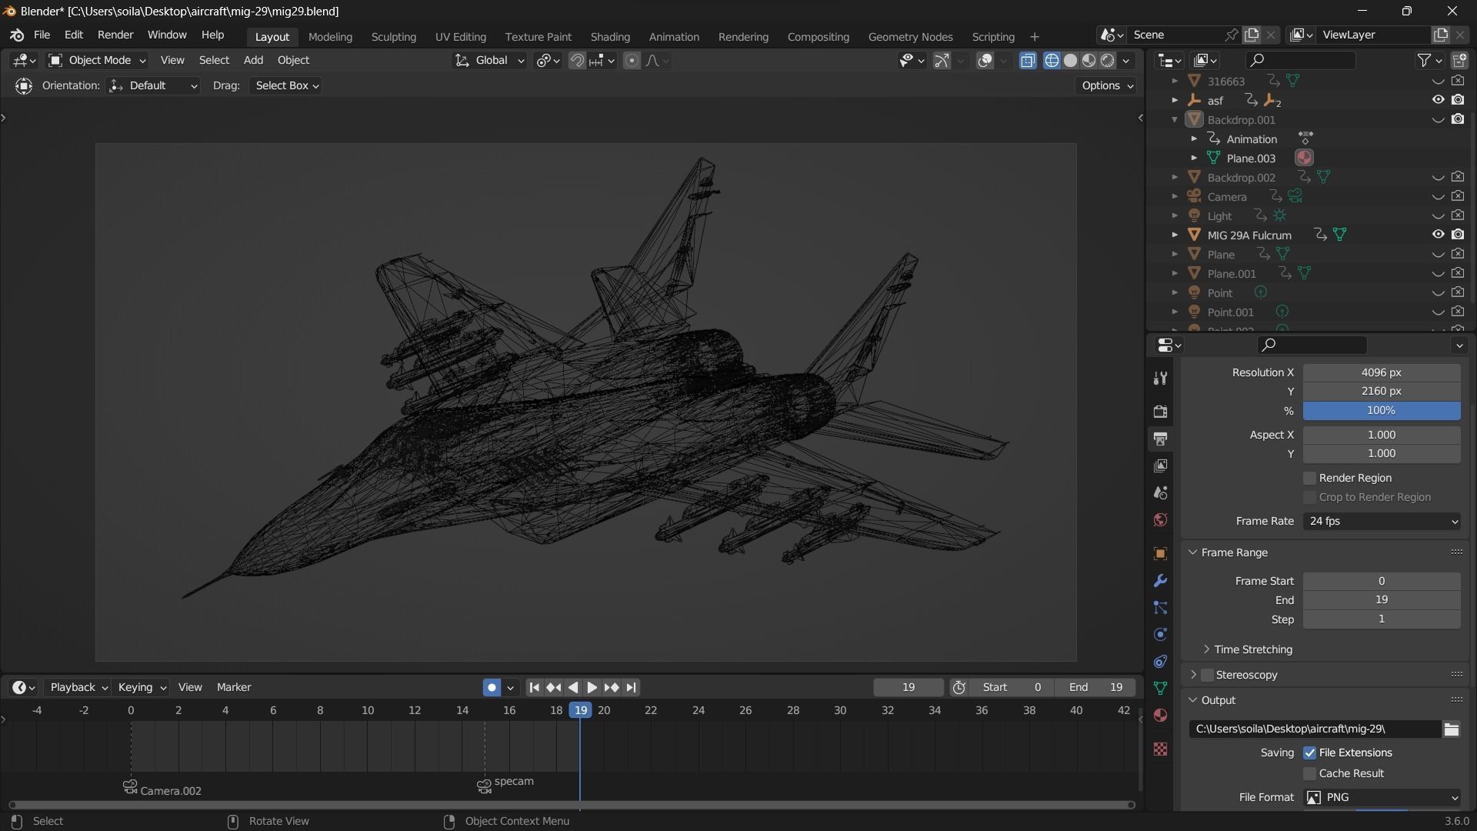The height and width of the screenshot is (831, 1477).
Task: Open the File Format PNG dropdown
Action: click(1382, 797)
